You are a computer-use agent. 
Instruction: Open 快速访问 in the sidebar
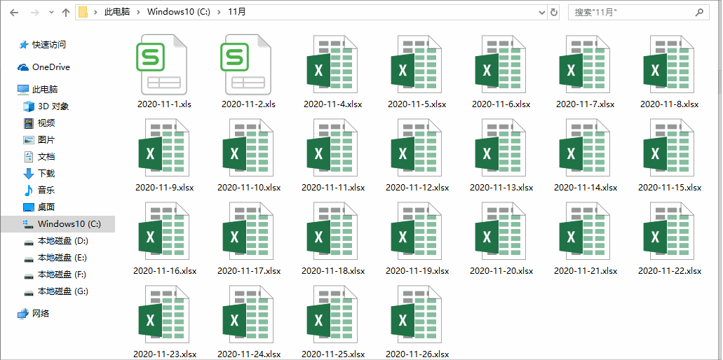coord(42,45)
